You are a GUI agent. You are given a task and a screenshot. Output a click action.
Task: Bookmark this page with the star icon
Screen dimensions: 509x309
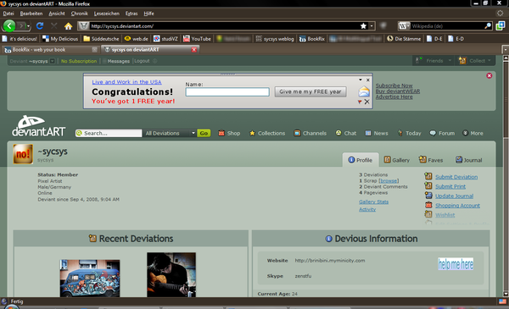pos(363,26)
